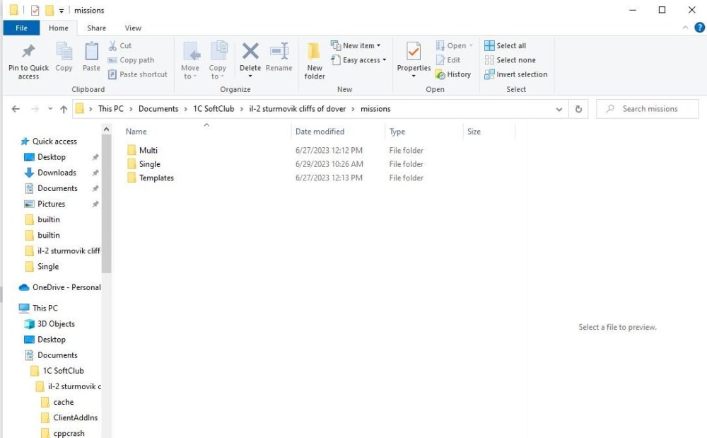Image resolution: width=707 pixels, height=438 pixels.
Task: Open the Help question mark icon
Action: [x=699, y=28]
